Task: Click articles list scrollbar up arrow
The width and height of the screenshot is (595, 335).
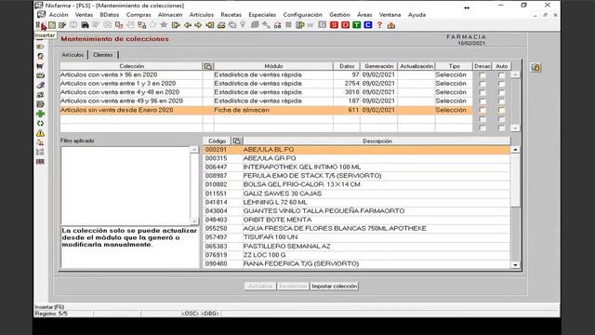Action: point(515,150)
